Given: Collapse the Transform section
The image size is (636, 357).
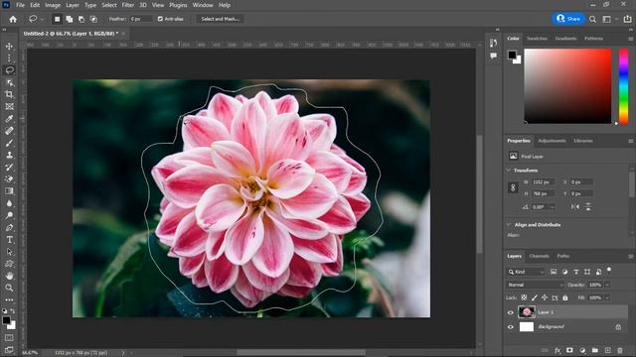Looking at the screenshot, I should point(509,171).
